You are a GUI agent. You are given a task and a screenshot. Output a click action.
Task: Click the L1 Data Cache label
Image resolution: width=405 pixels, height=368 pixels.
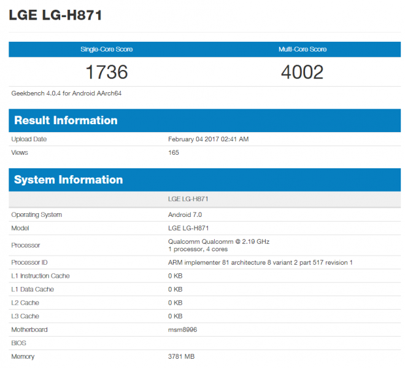pyautogui.click(x=33, y=289)
